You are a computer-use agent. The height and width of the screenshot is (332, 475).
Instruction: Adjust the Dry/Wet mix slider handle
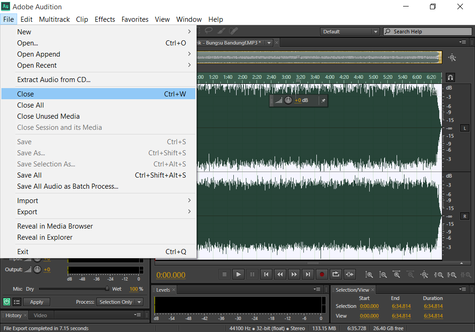(107, 289)
